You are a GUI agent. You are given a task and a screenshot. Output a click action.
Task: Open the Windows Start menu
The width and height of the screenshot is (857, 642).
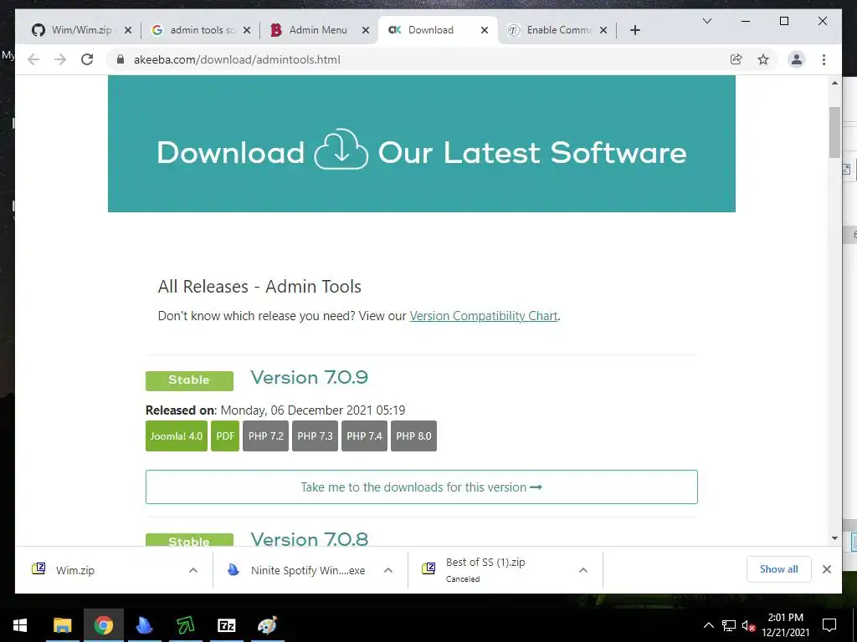(20, 625)
